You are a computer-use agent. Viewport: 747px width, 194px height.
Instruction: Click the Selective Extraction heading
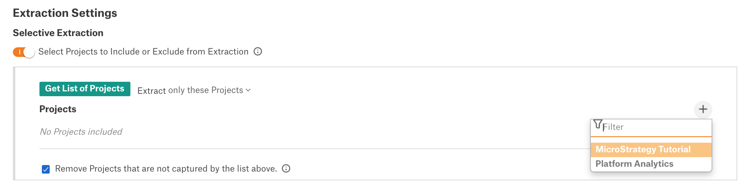tap(58, 33)
